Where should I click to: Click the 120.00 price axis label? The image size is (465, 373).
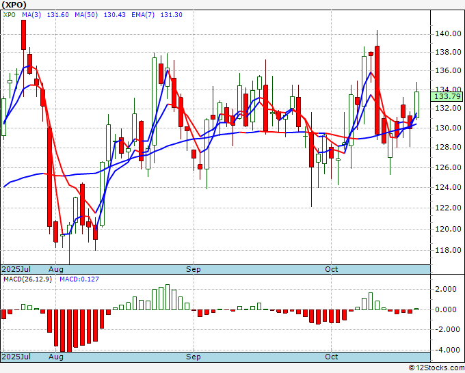[448, 229]
